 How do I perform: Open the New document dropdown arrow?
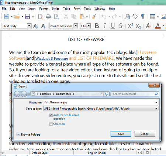(12, 16)
